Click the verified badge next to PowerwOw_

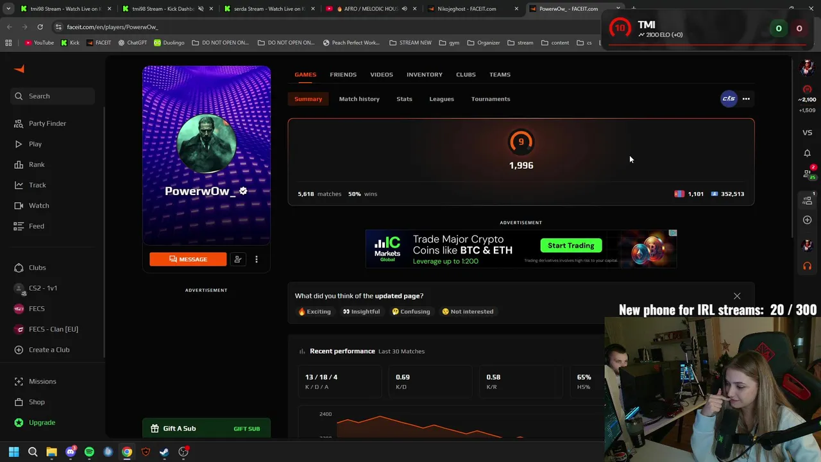click(243, 191)
